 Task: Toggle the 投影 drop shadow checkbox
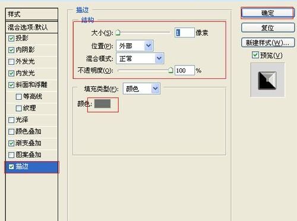tap(11, 38)
